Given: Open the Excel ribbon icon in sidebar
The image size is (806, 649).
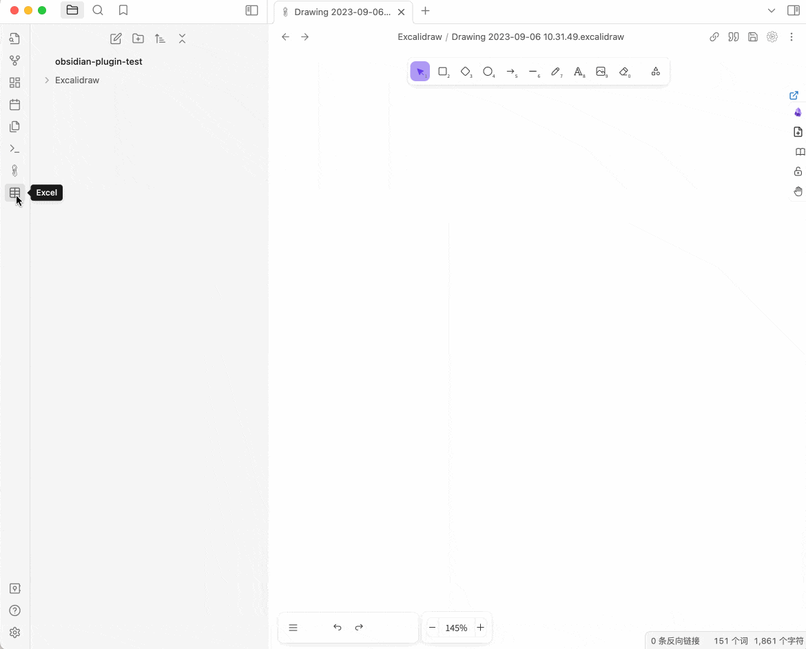Looking at the screenshot, I should coord(15,193).
